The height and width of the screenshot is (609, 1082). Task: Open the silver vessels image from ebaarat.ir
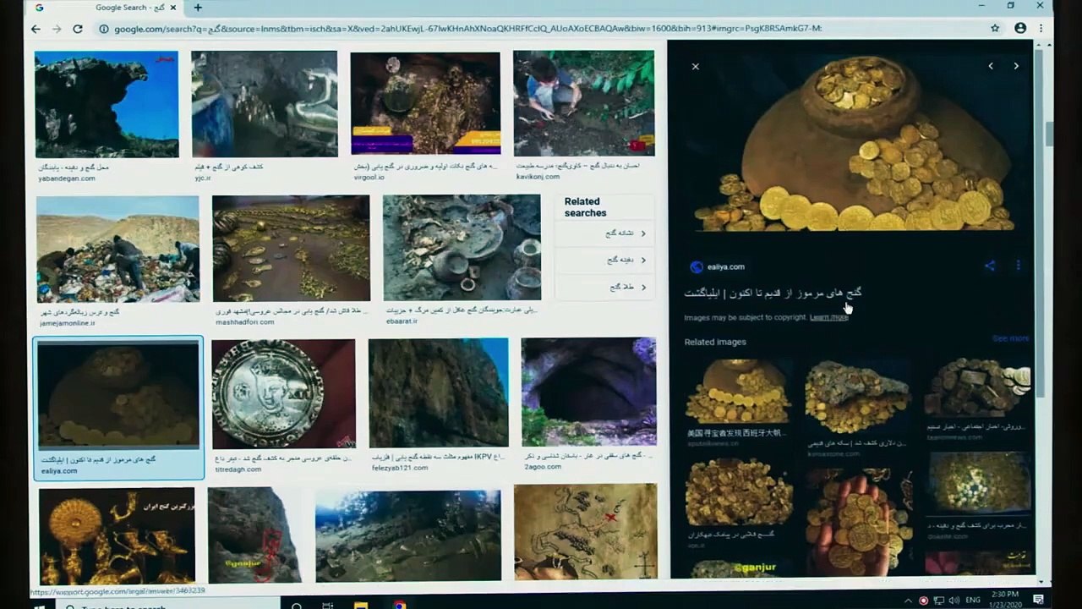tap(462, 248)
